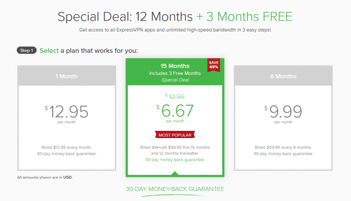351x201 pixels.
Task: Open the 30-DAY MONEY-BACK GUARANTEE heading
Action: (x=175, y=189)
